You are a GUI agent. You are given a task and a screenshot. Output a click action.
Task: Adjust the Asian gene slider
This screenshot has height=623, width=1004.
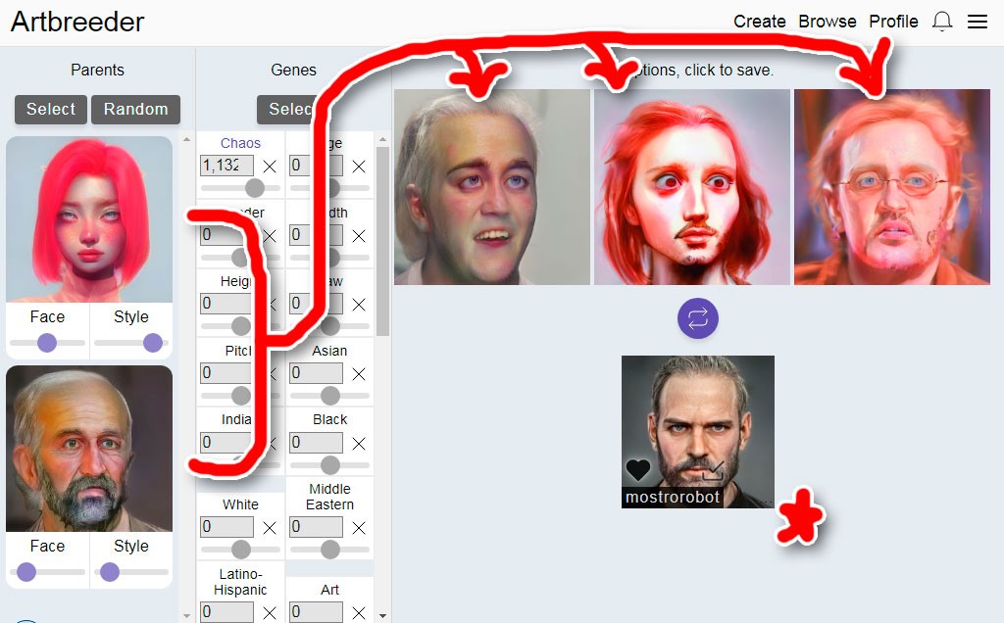pyautogui.click(x=329, y=396)
